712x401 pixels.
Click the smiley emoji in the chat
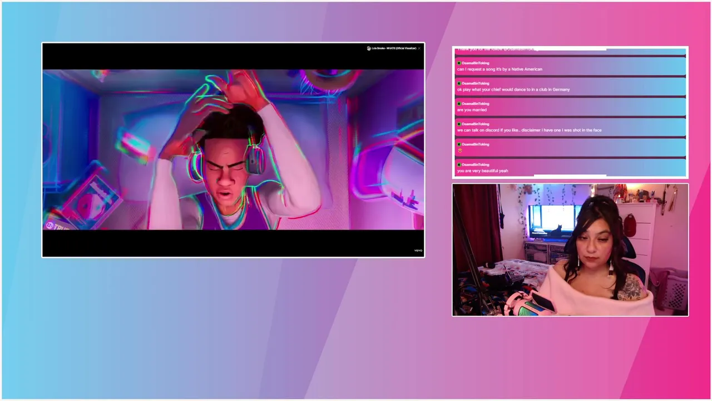pos(460,150)
